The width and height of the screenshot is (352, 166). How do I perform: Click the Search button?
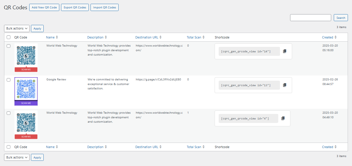point(341,18)
